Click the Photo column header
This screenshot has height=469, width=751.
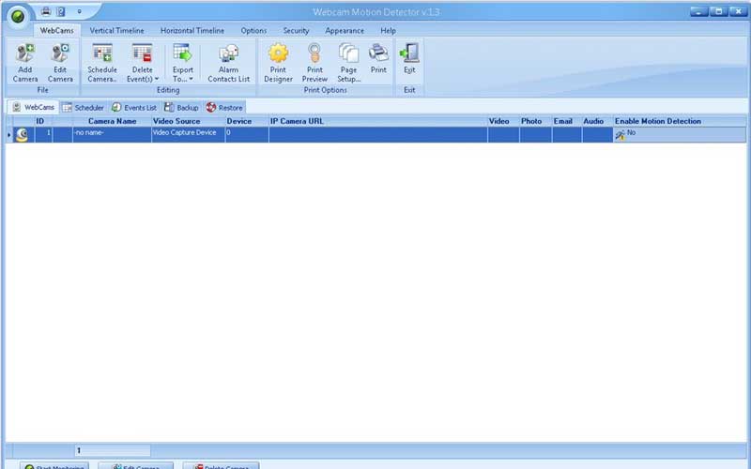coord(535,121)
